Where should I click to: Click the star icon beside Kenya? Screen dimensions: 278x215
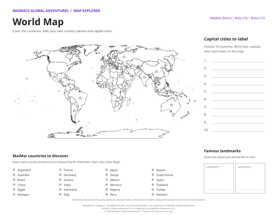(x=106, y=175)
